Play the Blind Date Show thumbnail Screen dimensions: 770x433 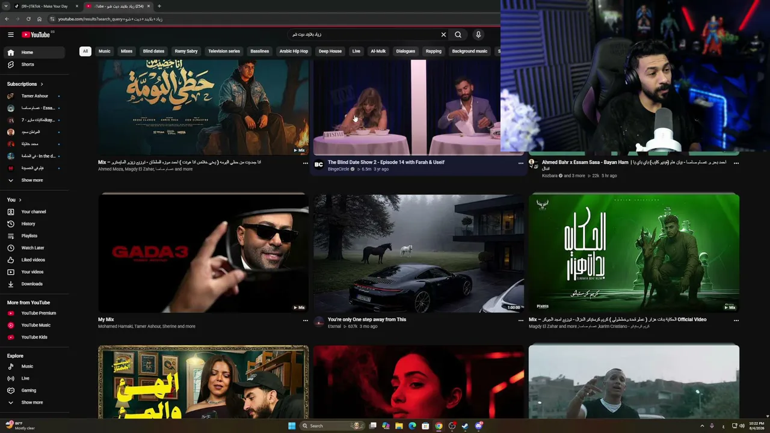407,107
